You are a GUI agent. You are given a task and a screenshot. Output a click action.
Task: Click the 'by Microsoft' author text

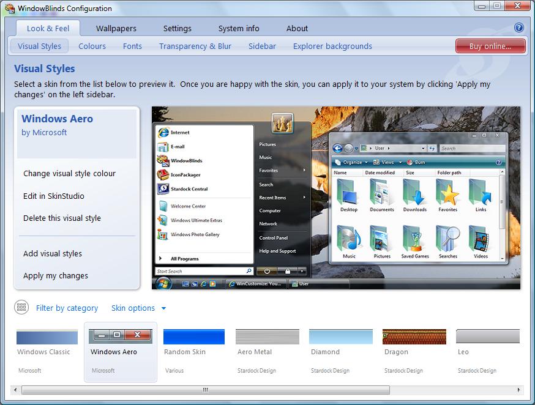(x=44, y=133)
